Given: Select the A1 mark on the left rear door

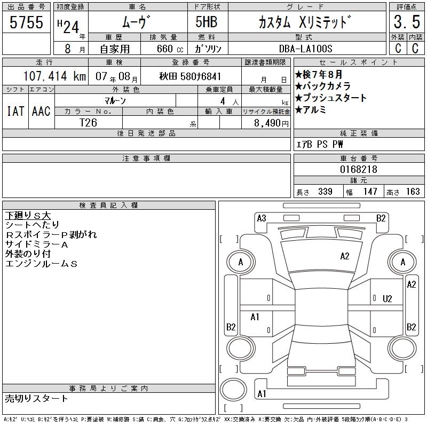Looking at the screenshot, I should pos(255,317).
